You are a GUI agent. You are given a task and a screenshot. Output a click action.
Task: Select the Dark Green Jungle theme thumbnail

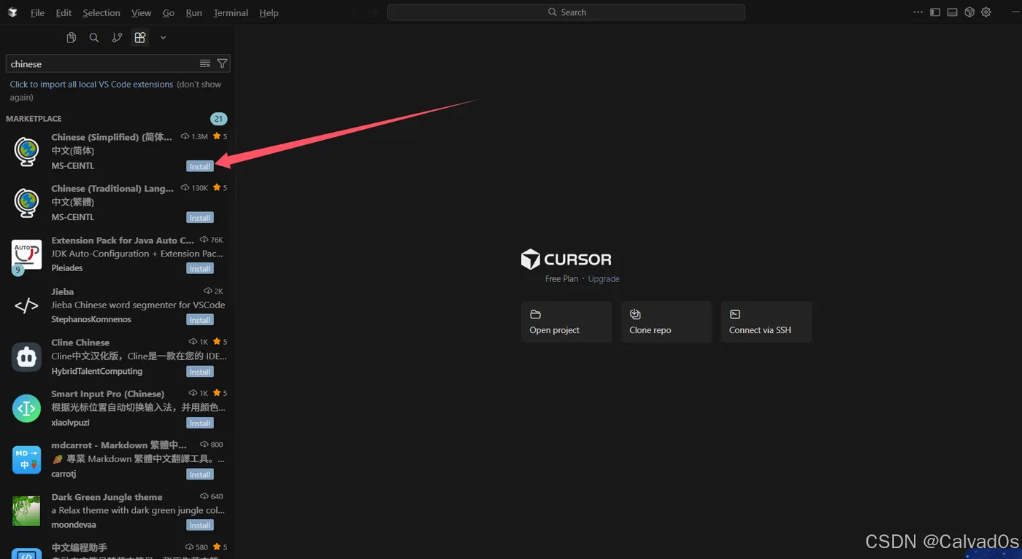tap(26, 511)
